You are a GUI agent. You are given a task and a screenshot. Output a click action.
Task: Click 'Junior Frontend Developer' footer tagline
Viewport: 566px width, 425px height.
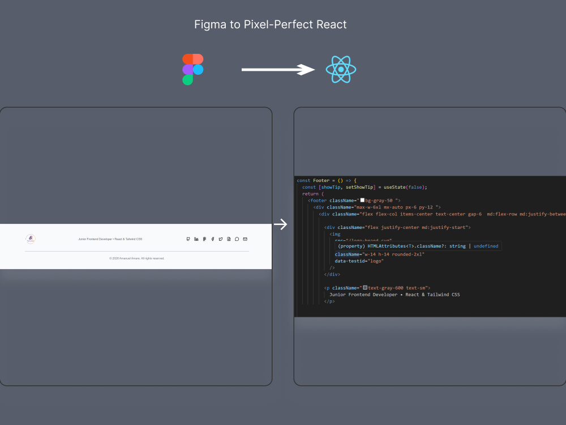pos(110,239)
